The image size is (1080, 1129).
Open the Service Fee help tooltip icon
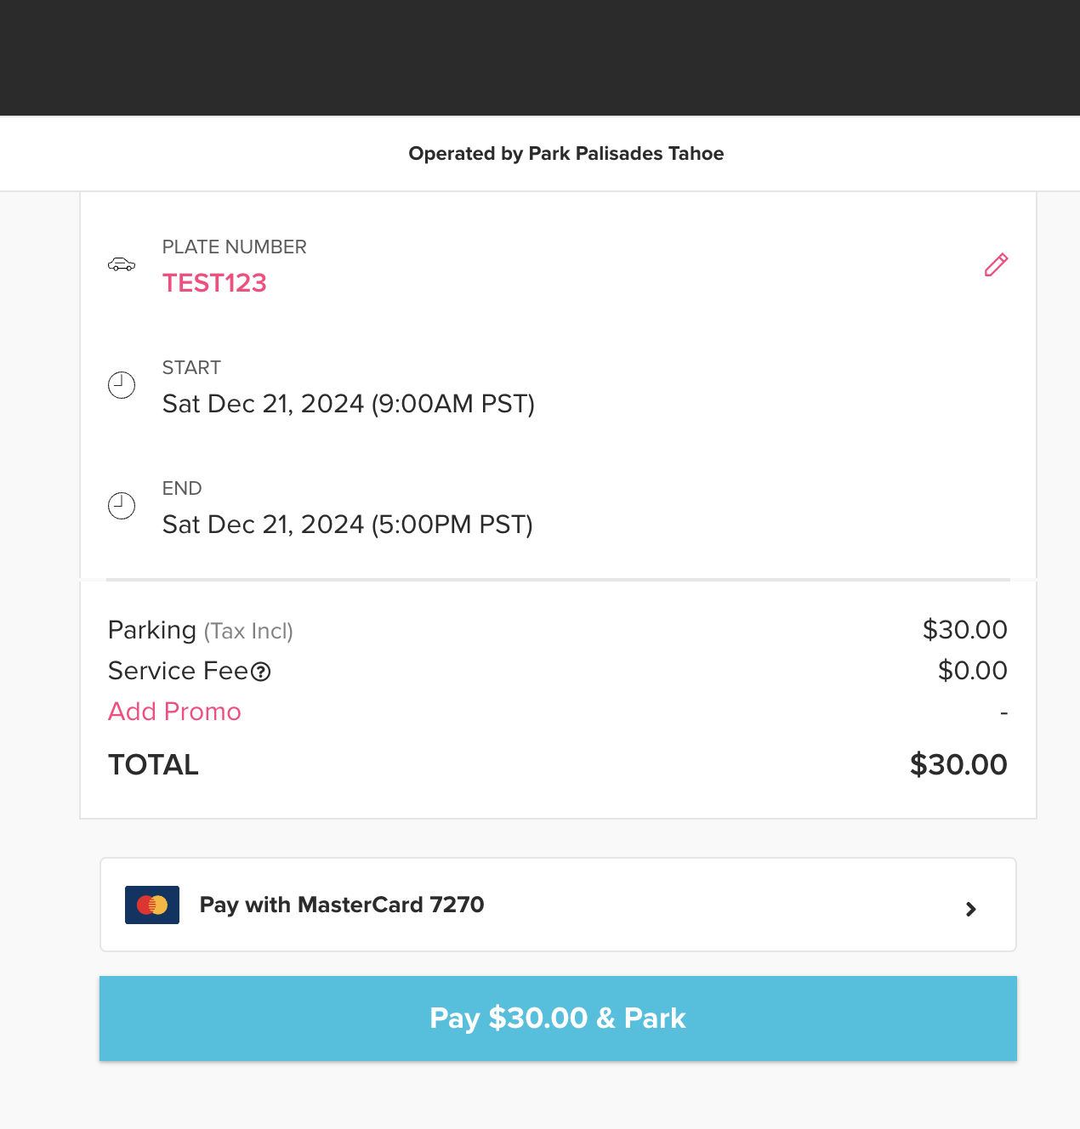point(261,672)
